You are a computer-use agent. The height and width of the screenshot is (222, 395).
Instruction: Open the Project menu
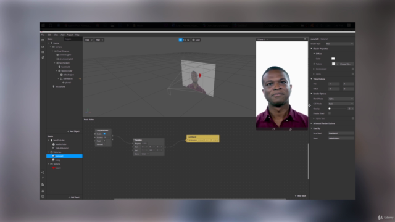pos(70,35)
